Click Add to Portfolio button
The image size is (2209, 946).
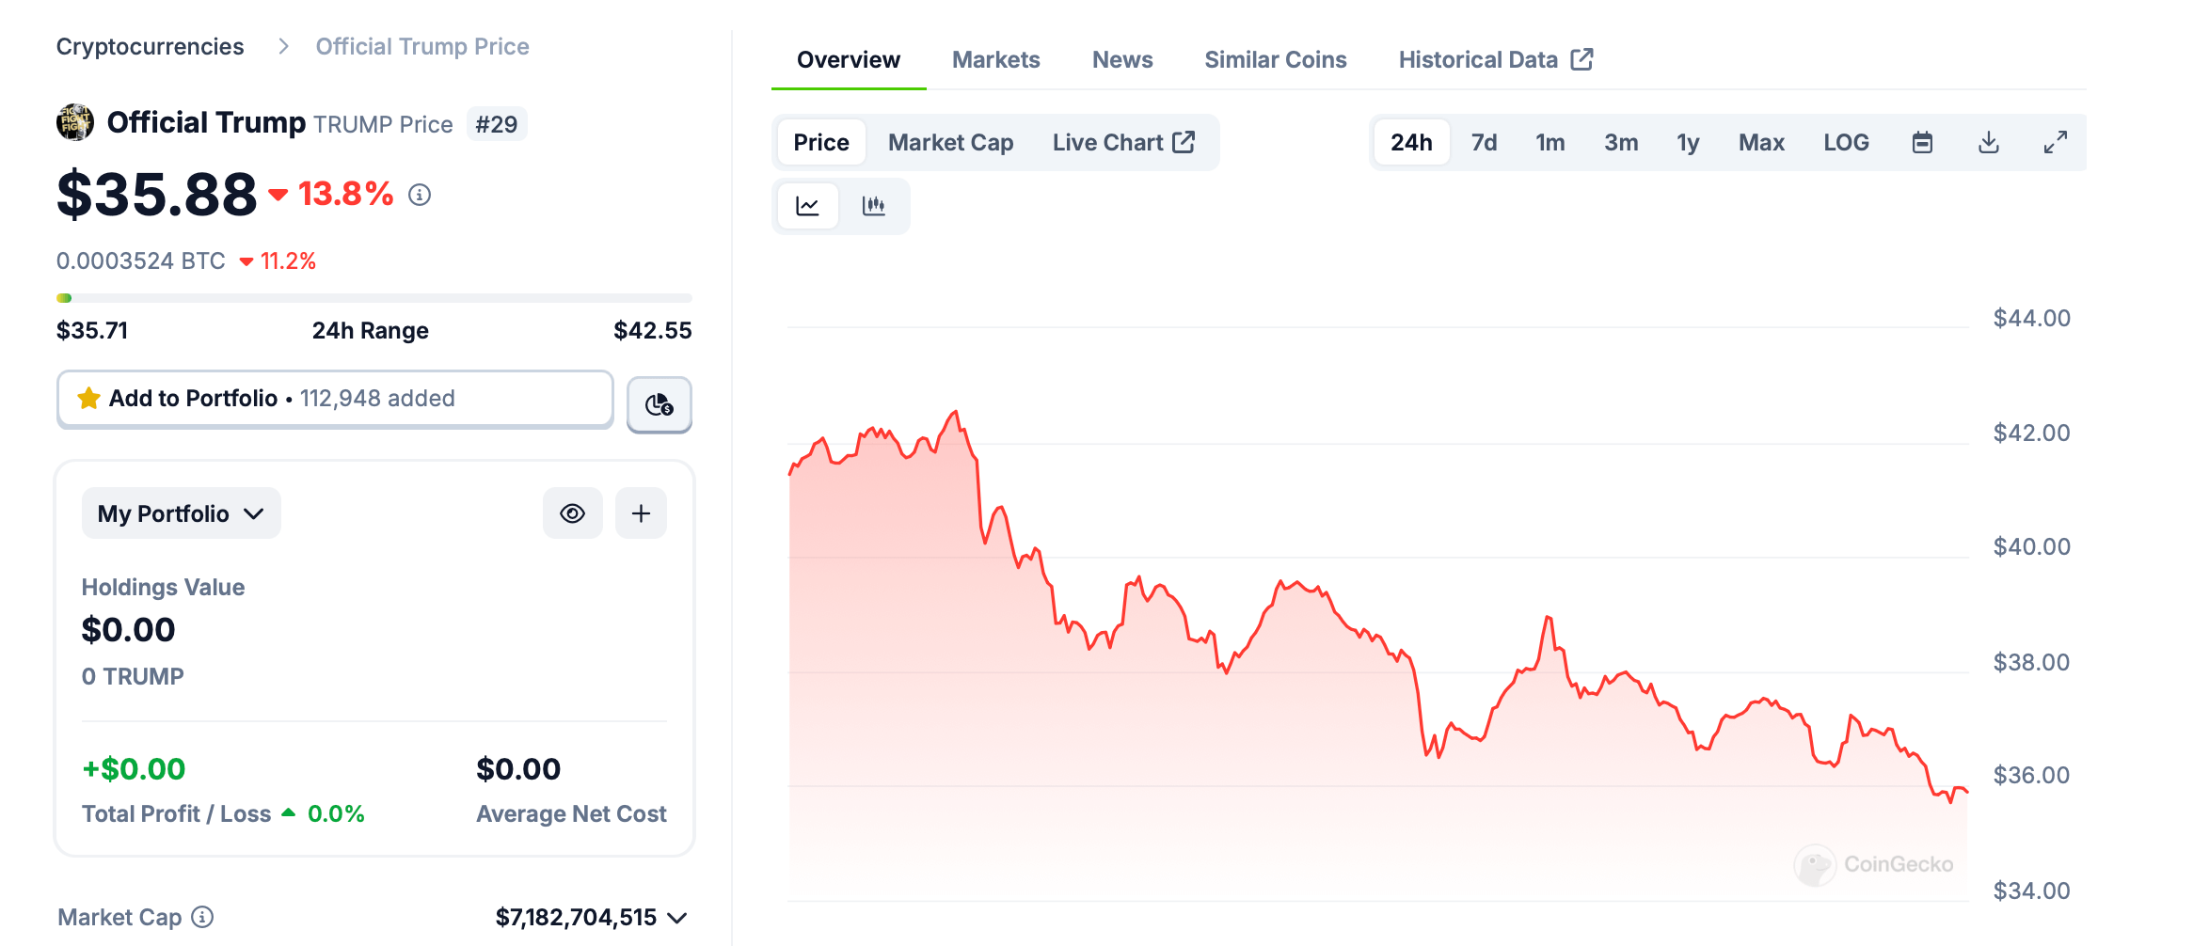[335, 399]
